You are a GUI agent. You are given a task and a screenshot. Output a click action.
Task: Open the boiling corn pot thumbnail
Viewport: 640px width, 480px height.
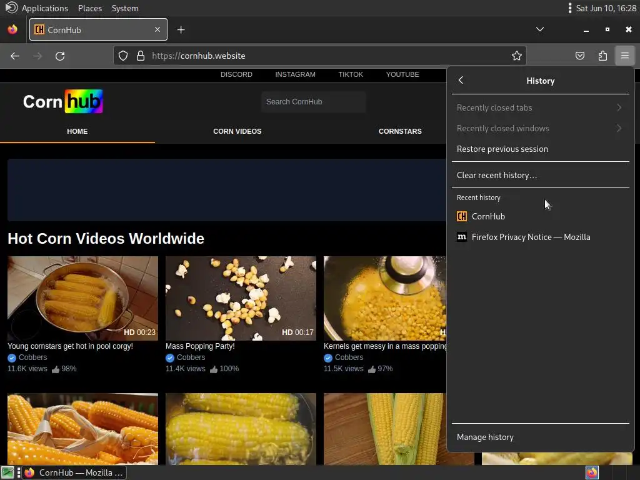[x=82, y=298]
